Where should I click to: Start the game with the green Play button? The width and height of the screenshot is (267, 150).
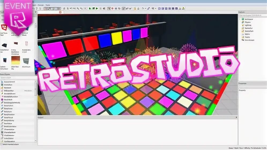90,8
